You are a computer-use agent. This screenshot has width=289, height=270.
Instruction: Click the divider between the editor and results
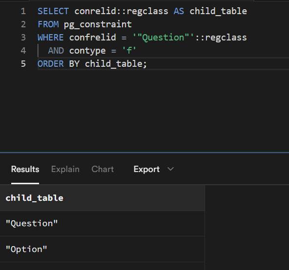pos(144,153)
